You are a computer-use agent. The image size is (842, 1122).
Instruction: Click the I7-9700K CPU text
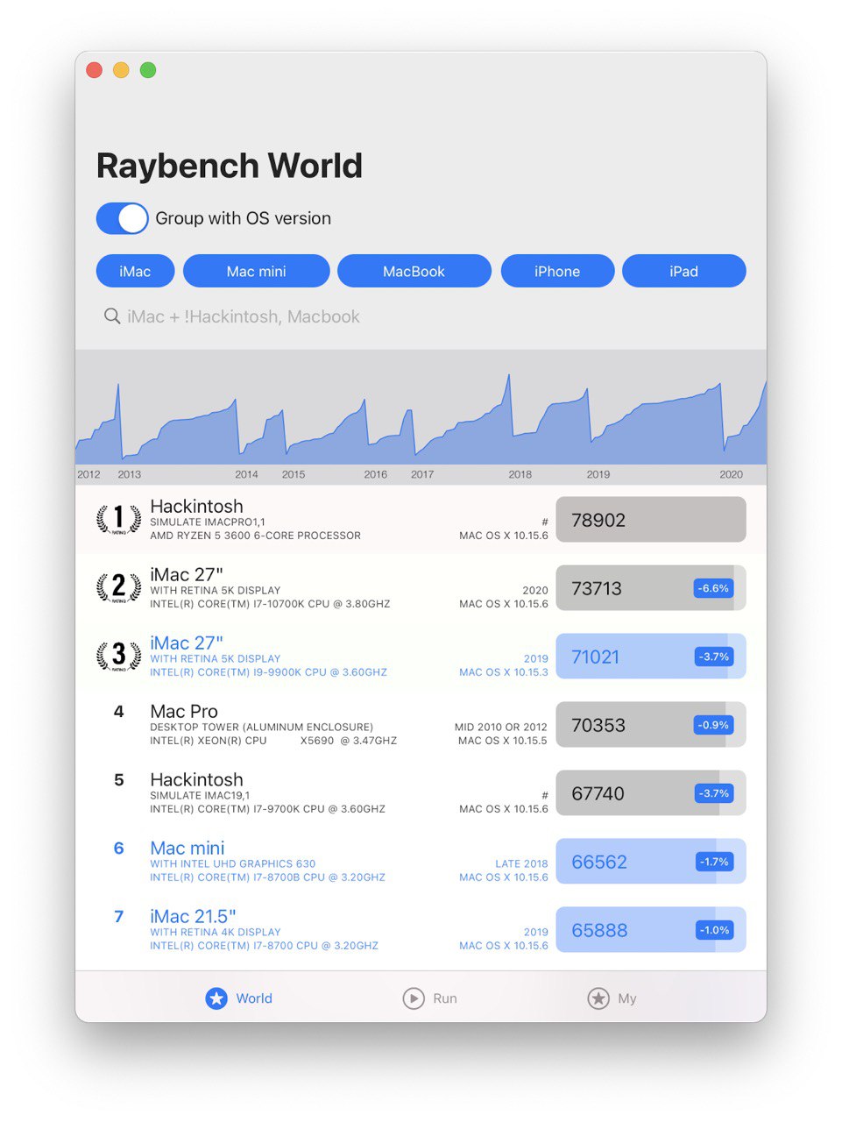click(267, 809)
